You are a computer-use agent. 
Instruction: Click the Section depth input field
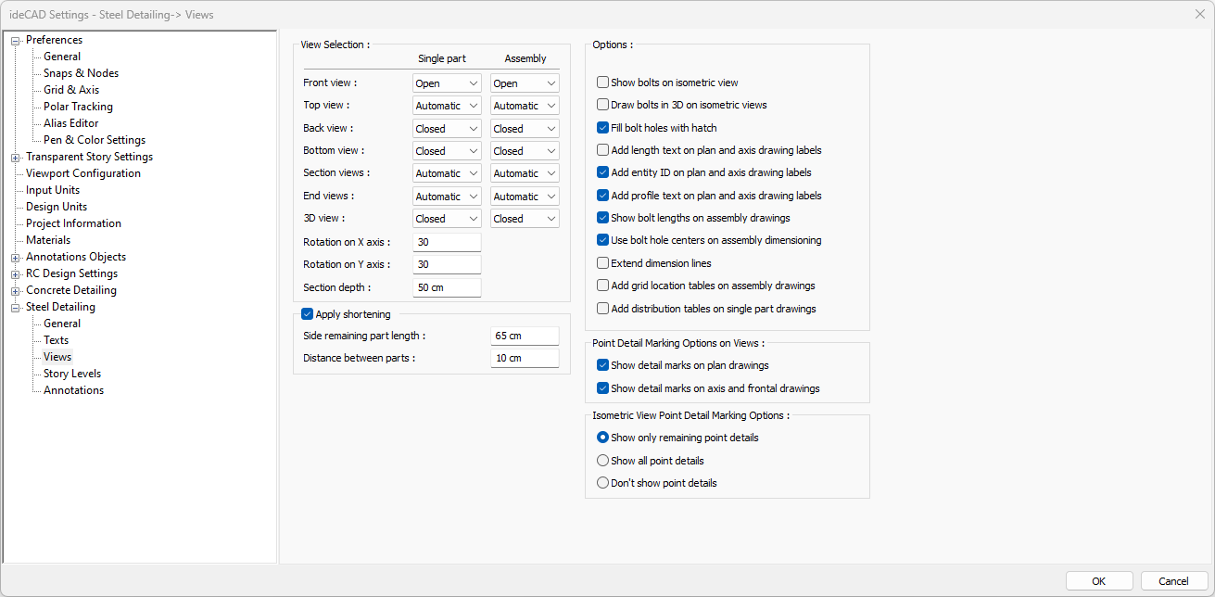tap(447, 287)
